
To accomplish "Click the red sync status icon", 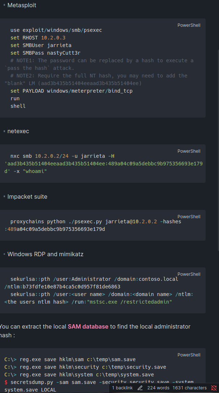I will coord(214,388).
